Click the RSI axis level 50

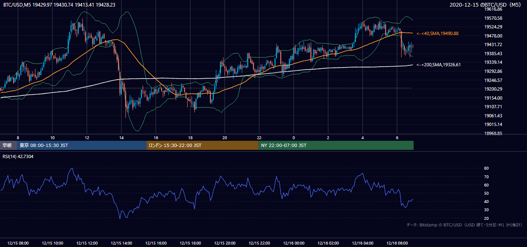pyautogui.click(x=486, y=193)
